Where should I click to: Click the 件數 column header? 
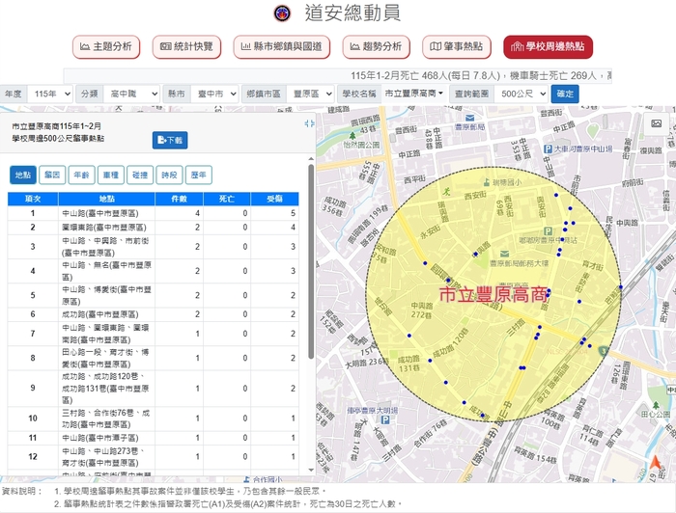click(x=179, y=199)
